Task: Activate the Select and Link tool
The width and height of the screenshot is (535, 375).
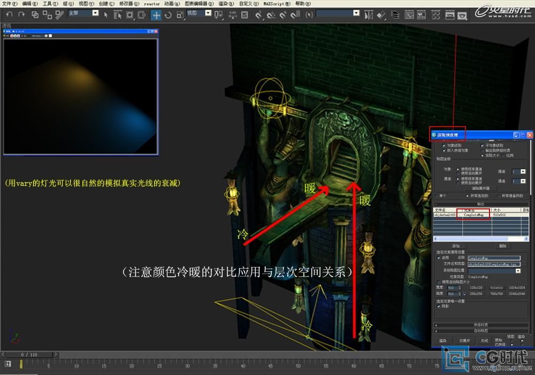Action: tap(35, 14)
